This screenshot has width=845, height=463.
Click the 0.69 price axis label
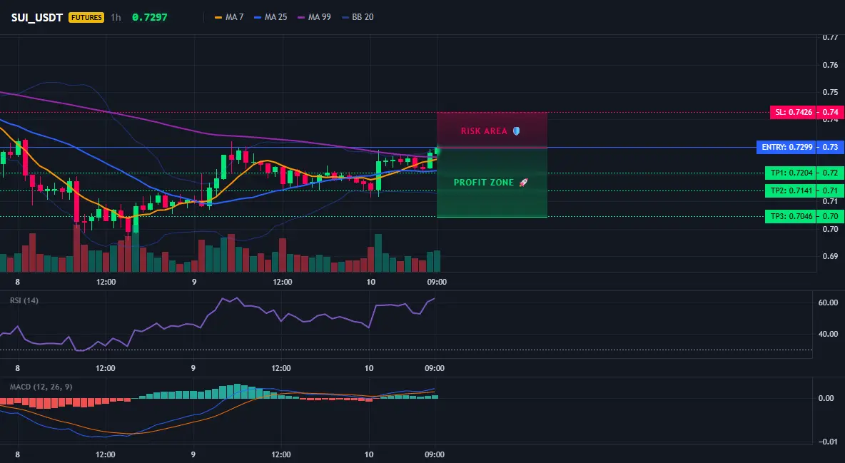[831, 256]
